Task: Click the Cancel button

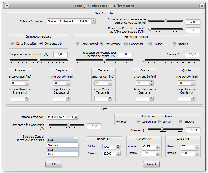Action: (x=151, y=164)
